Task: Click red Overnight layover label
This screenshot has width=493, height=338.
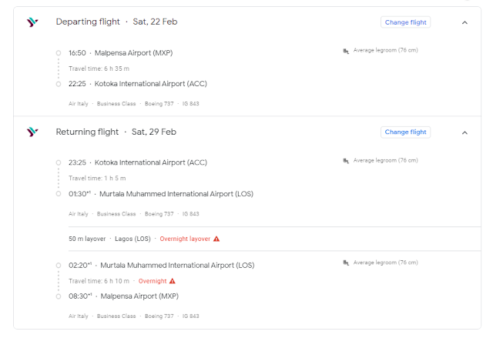Action: point(185,239)
